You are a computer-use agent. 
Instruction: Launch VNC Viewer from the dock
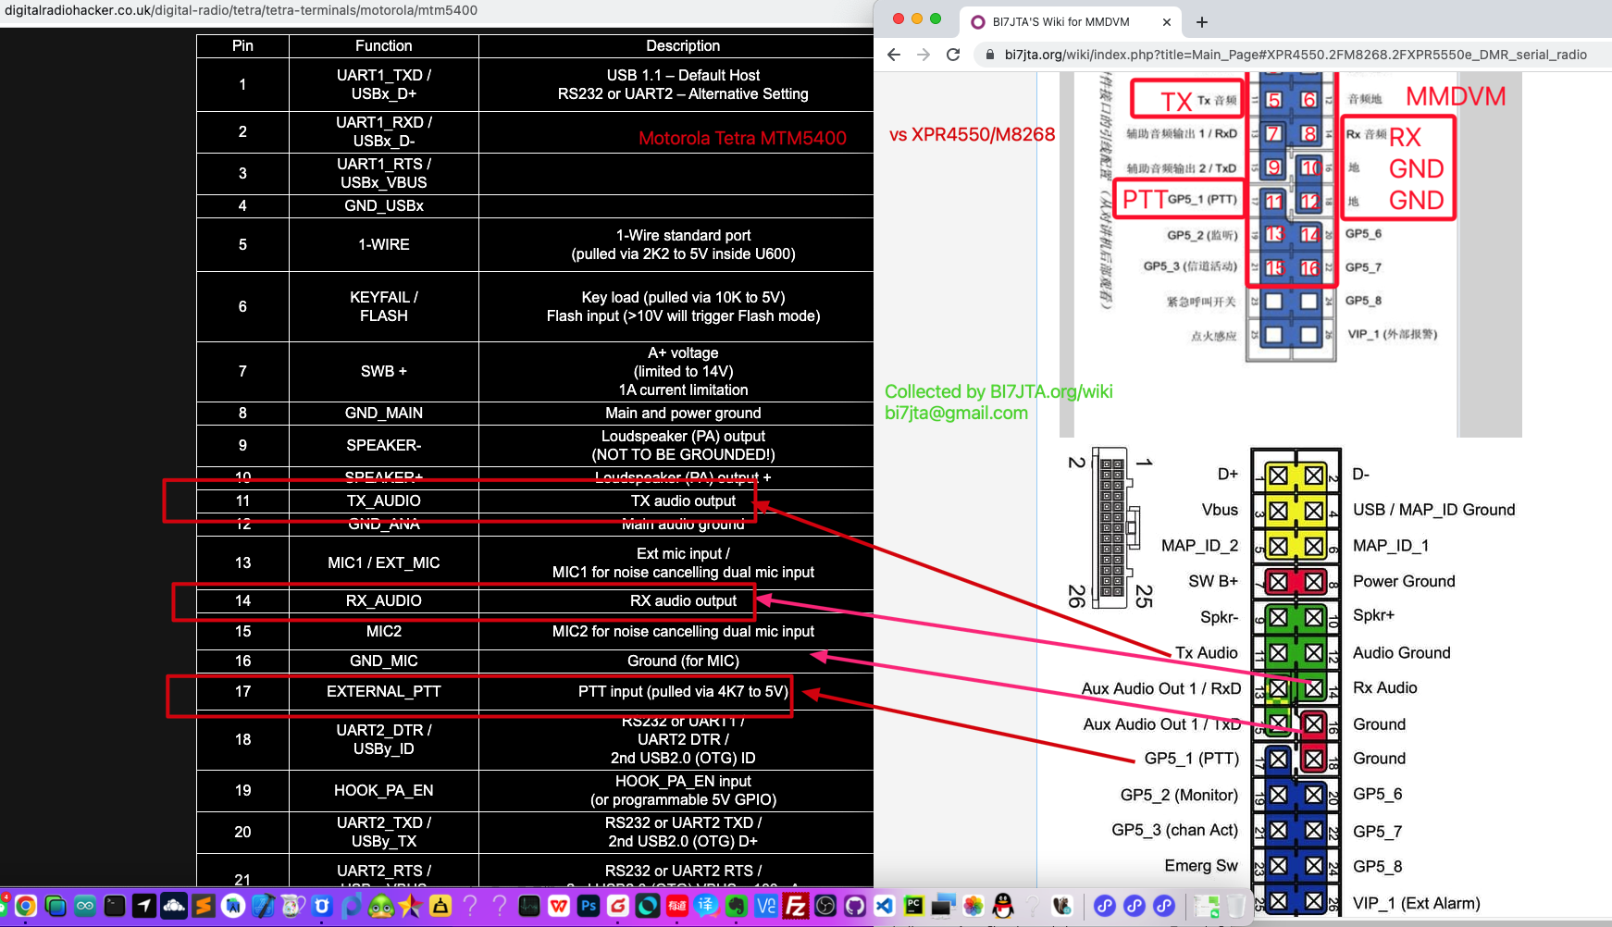[x=766, y=906]
